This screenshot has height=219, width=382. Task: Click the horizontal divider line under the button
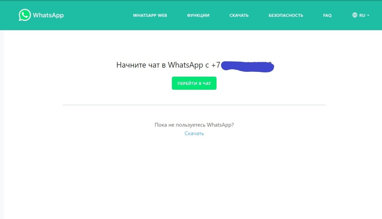pyautogui.click(x=194, y=105)
